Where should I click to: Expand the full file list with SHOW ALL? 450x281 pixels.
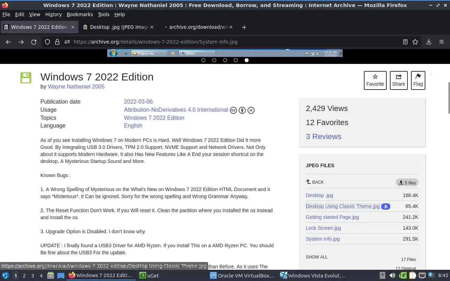(316, 257)
